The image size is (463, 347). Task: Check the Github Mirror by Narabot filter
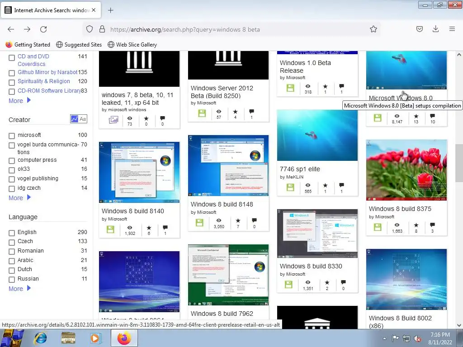tap(12, 73)
